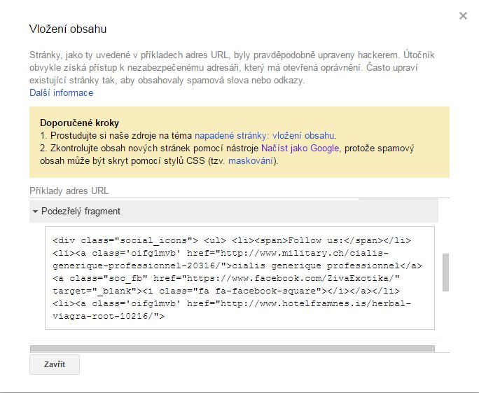The width and height of the screenshot is (479, 393).
Task: Open the Další informace link
Action: (x=61, y=93)
